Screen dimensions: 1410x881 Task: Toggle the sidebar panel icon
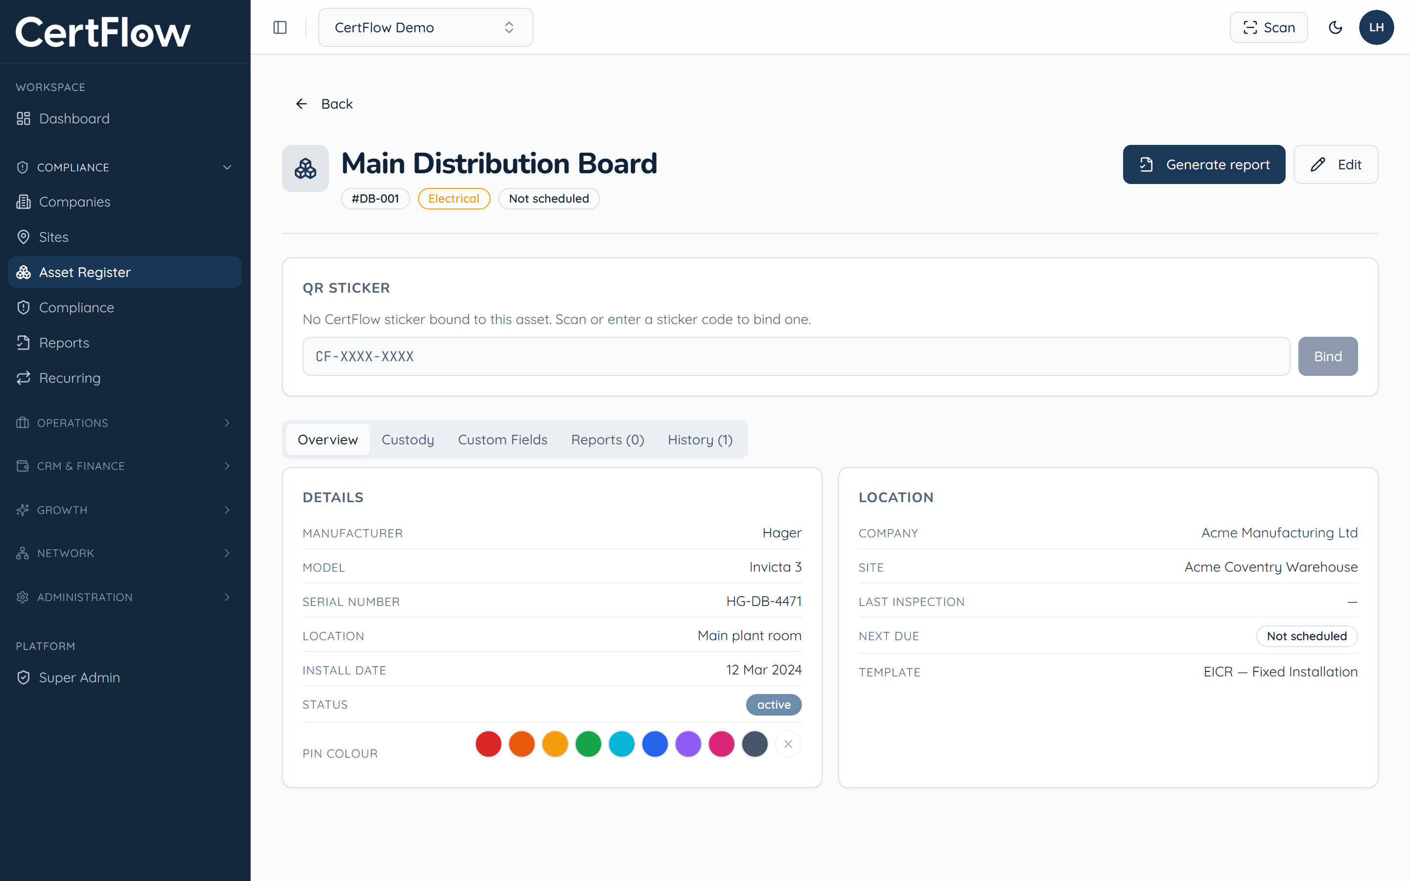click(x=280, y=27)
